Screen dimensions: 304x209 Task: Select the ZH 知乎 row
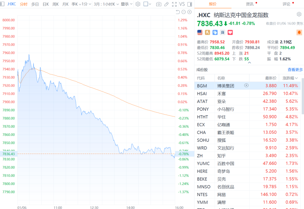click(248, 155)
